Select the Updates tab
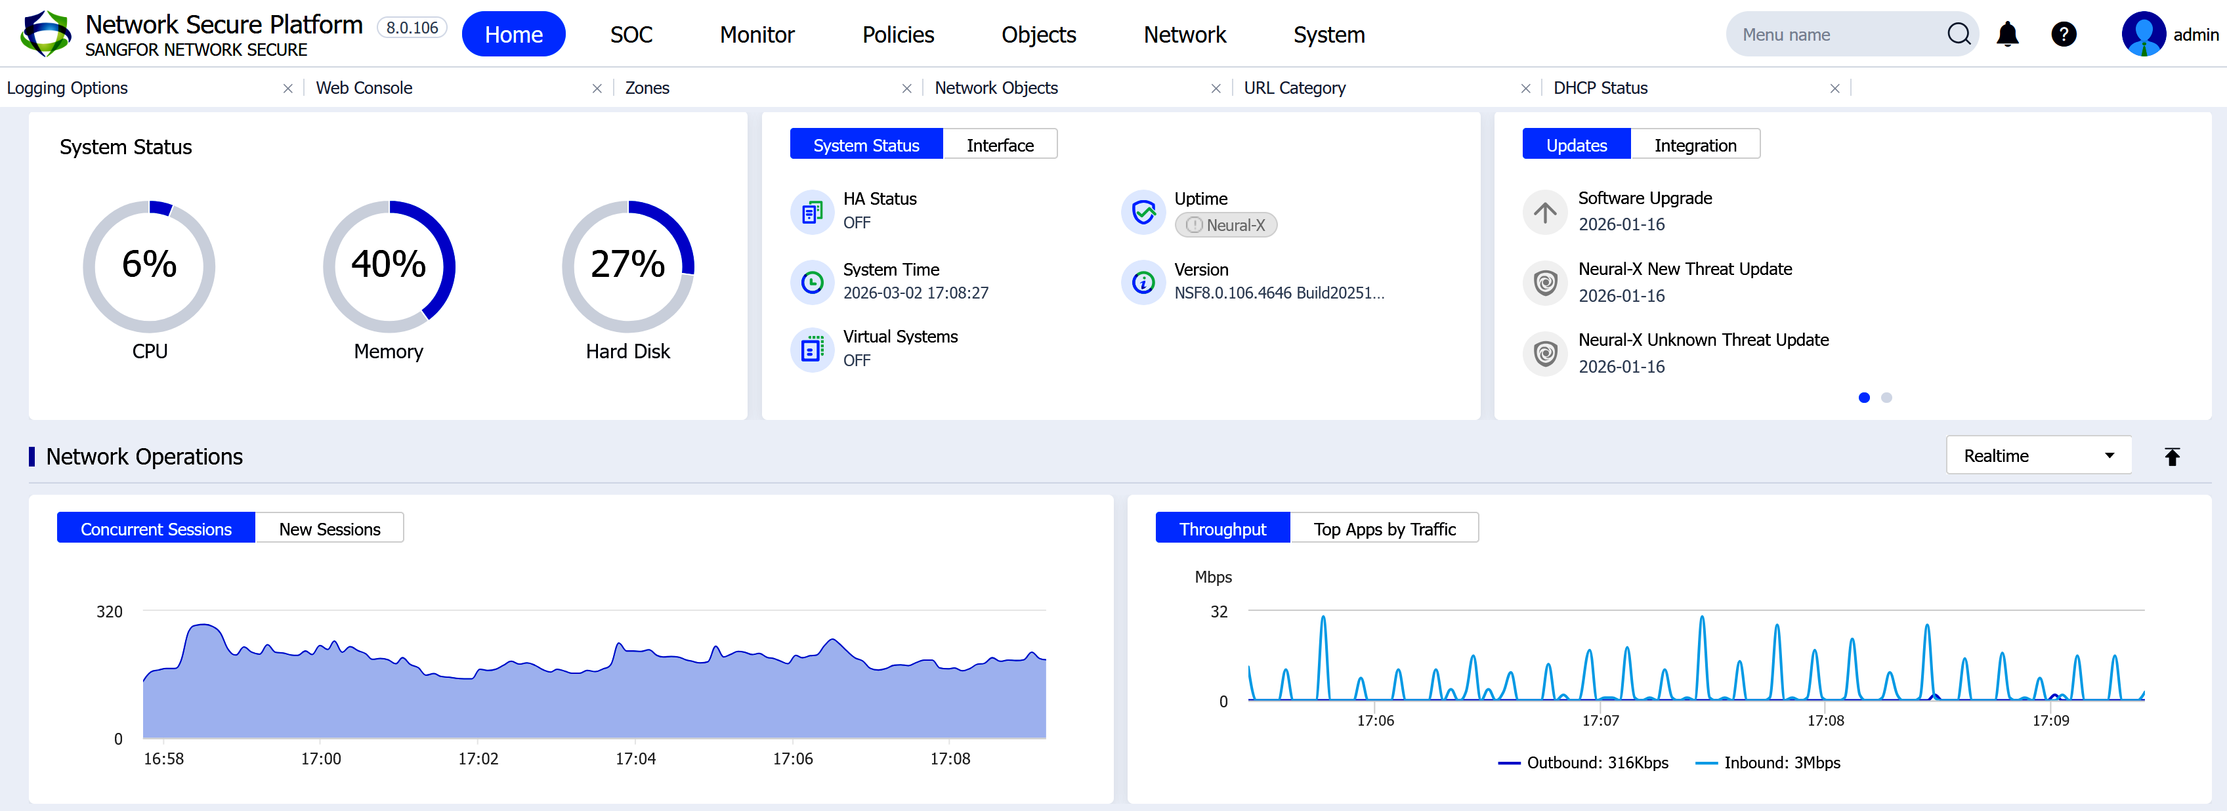Image resolution: width=2227 pixels, height=811 pixels. 1576,144
